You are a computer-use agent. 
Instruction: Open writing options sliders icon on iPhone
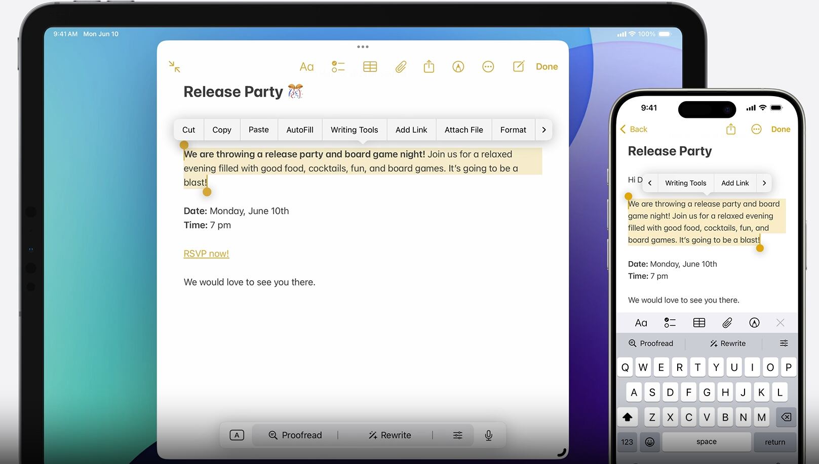(x=784, y=344)
